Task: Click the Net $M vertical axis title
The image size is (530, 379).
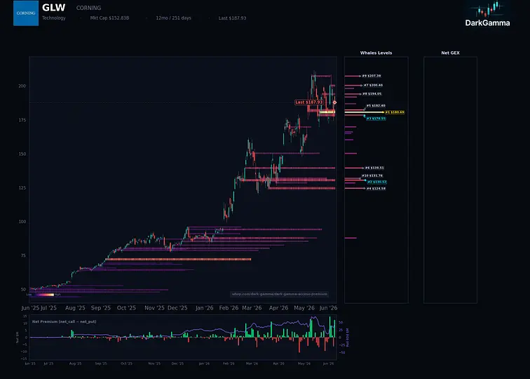Action: point(18,338)
